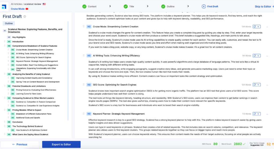Click H3 badge of SEO Score section
The image size is (274, 149).
(89, 85)
